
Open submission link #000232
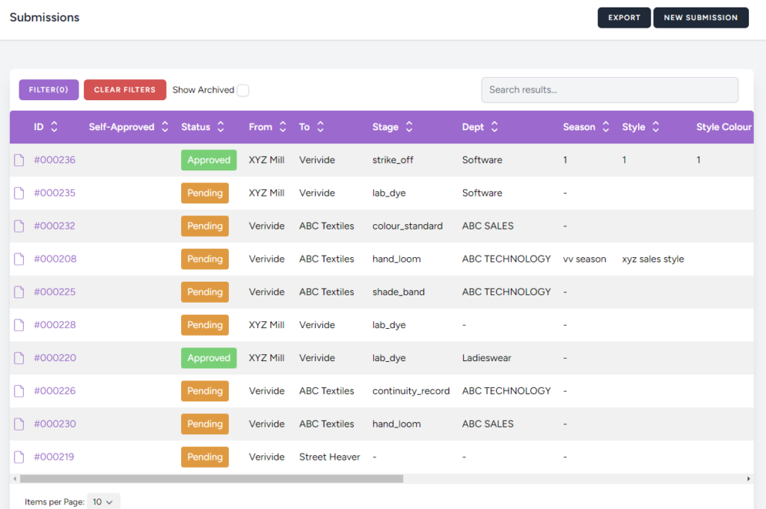coord(55,226)
